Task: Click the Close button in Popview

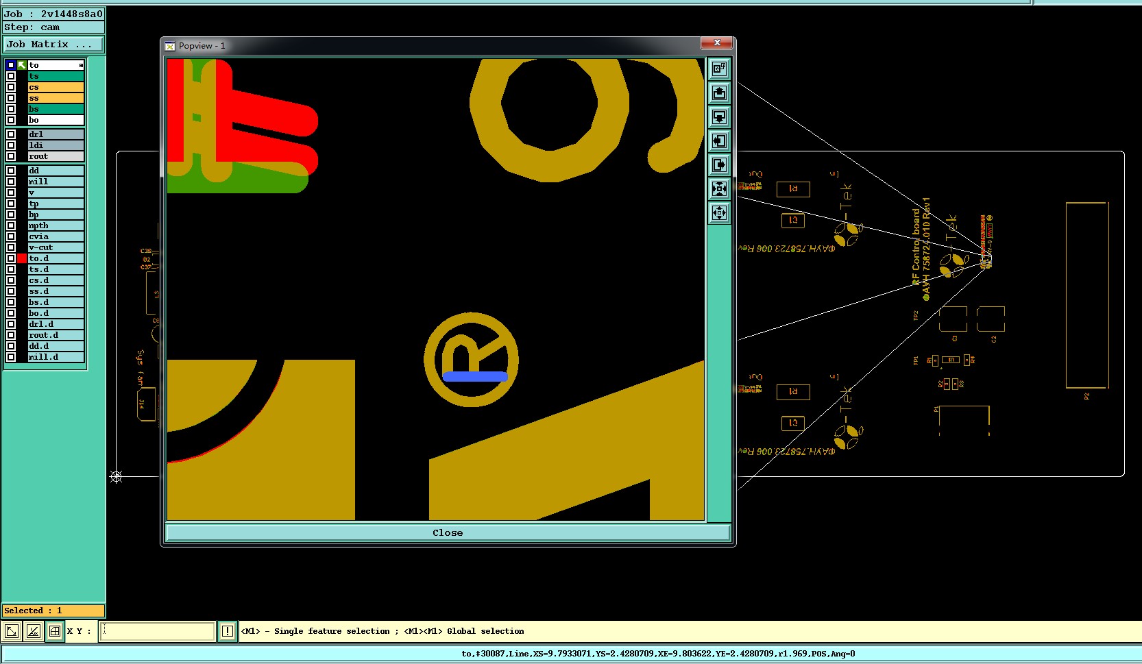Action: point(448,532)
